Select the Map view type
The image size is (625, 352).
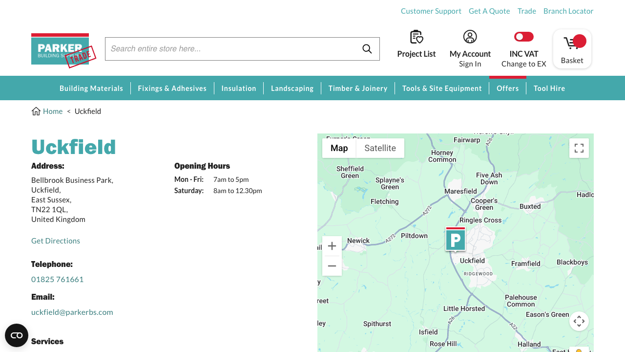click(x=339, y=148)
